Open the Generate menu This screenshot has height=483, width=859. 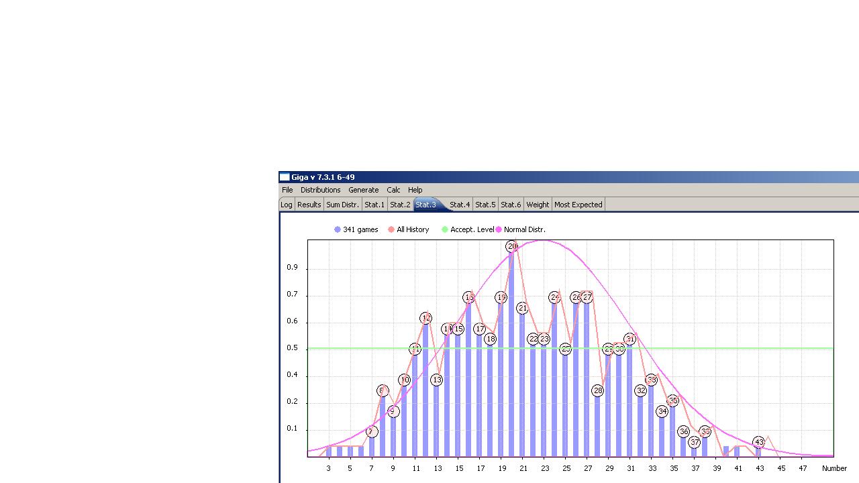pyautogui.click(x=363, y=190)
